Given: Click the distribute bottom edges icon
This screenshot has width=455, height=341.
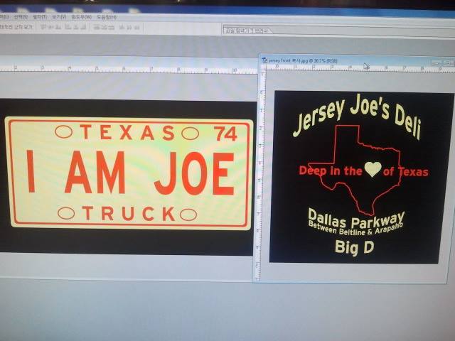Looking at the screenshot, I should tap(111, 27).
